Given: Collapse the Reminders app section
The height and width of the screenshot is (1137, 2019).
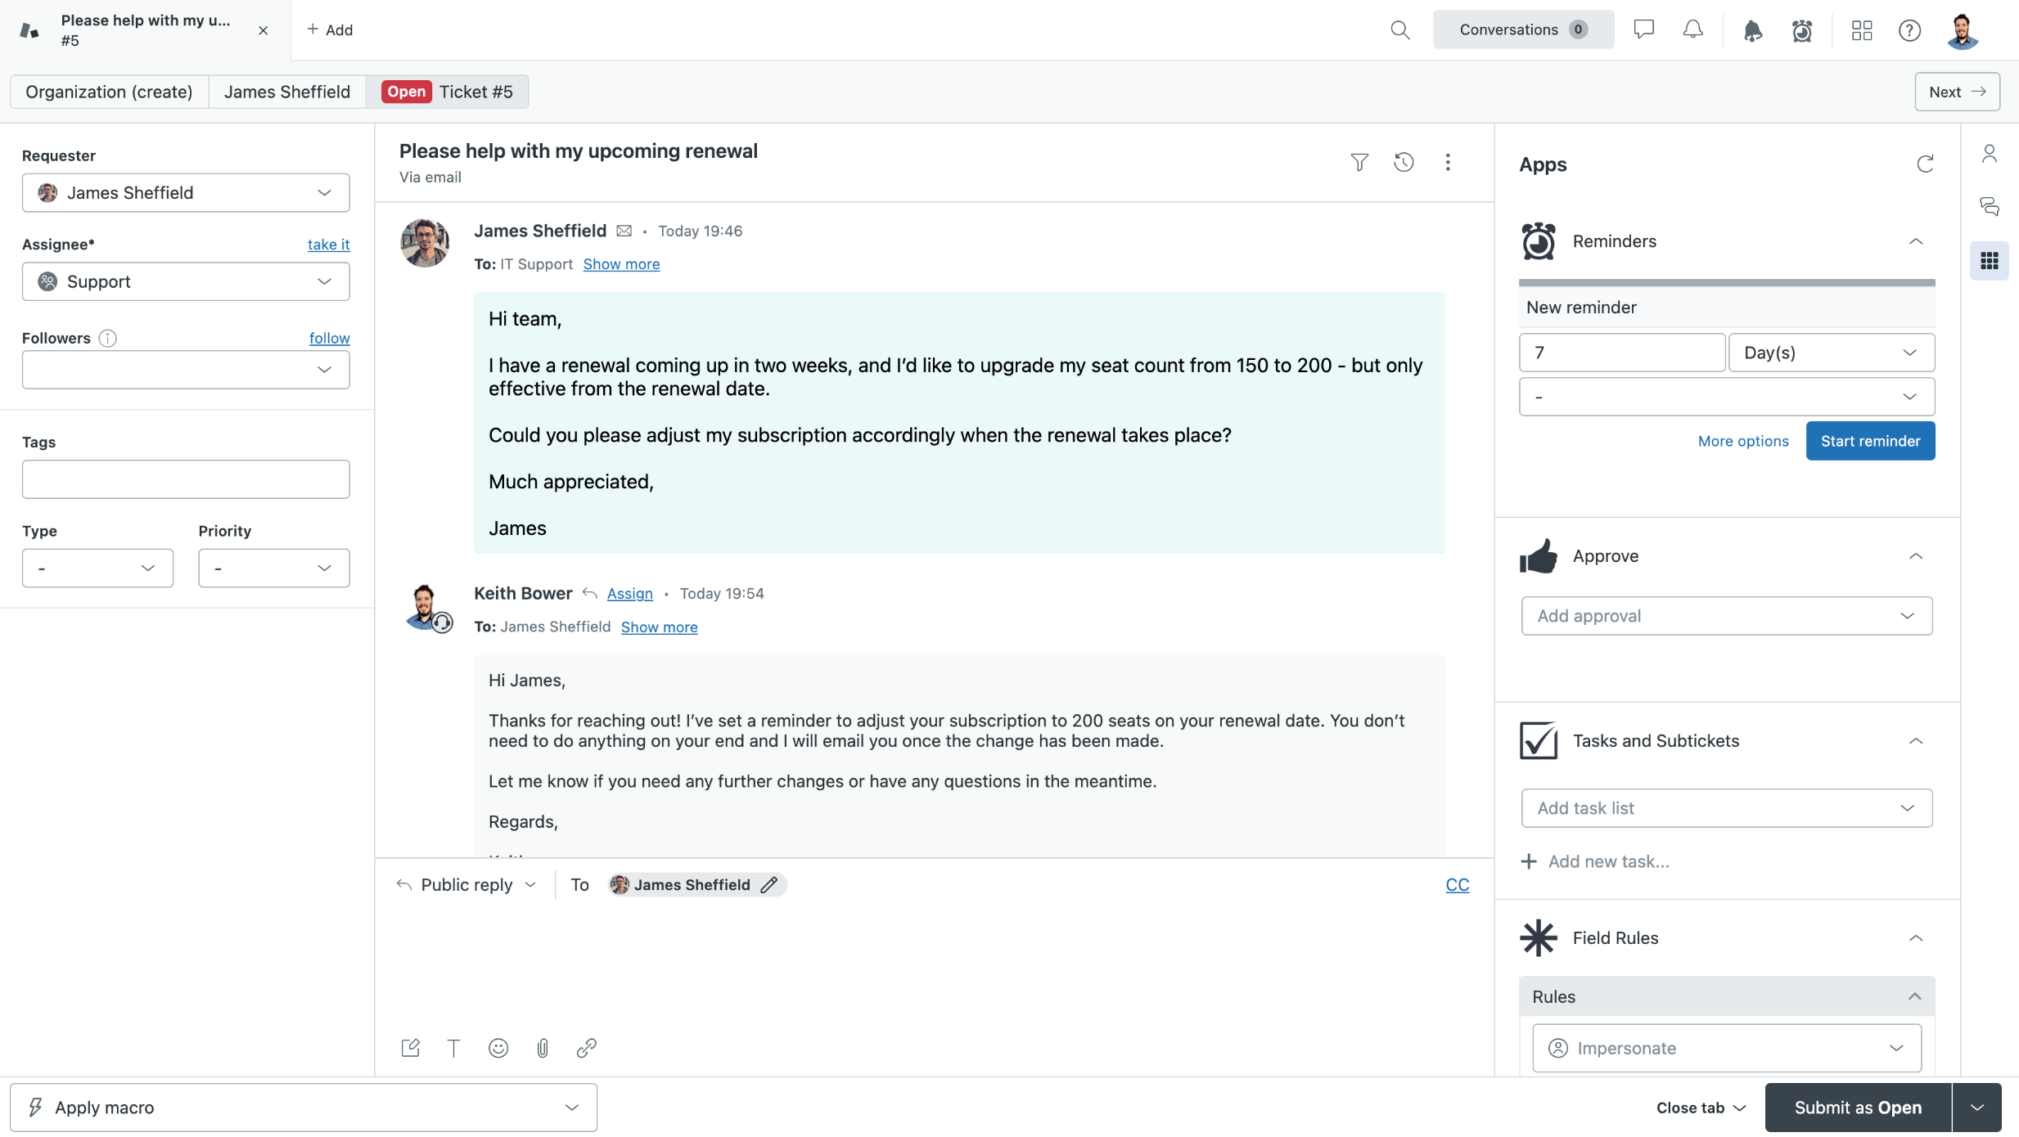Looking at the screenshot, I should pos(1916,241).
